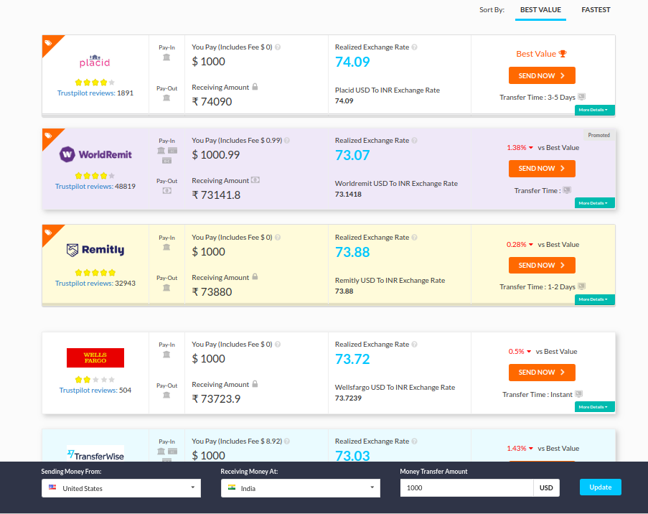Click the Money Transfer Amount input field
The image size is (648, 514).
coord(466,488)
